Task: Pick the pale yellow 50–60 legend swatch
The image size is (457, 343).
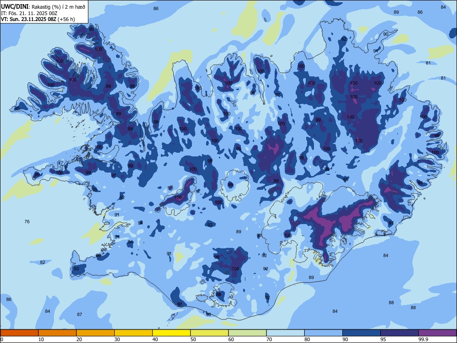Action: click(x=209, y=333)
